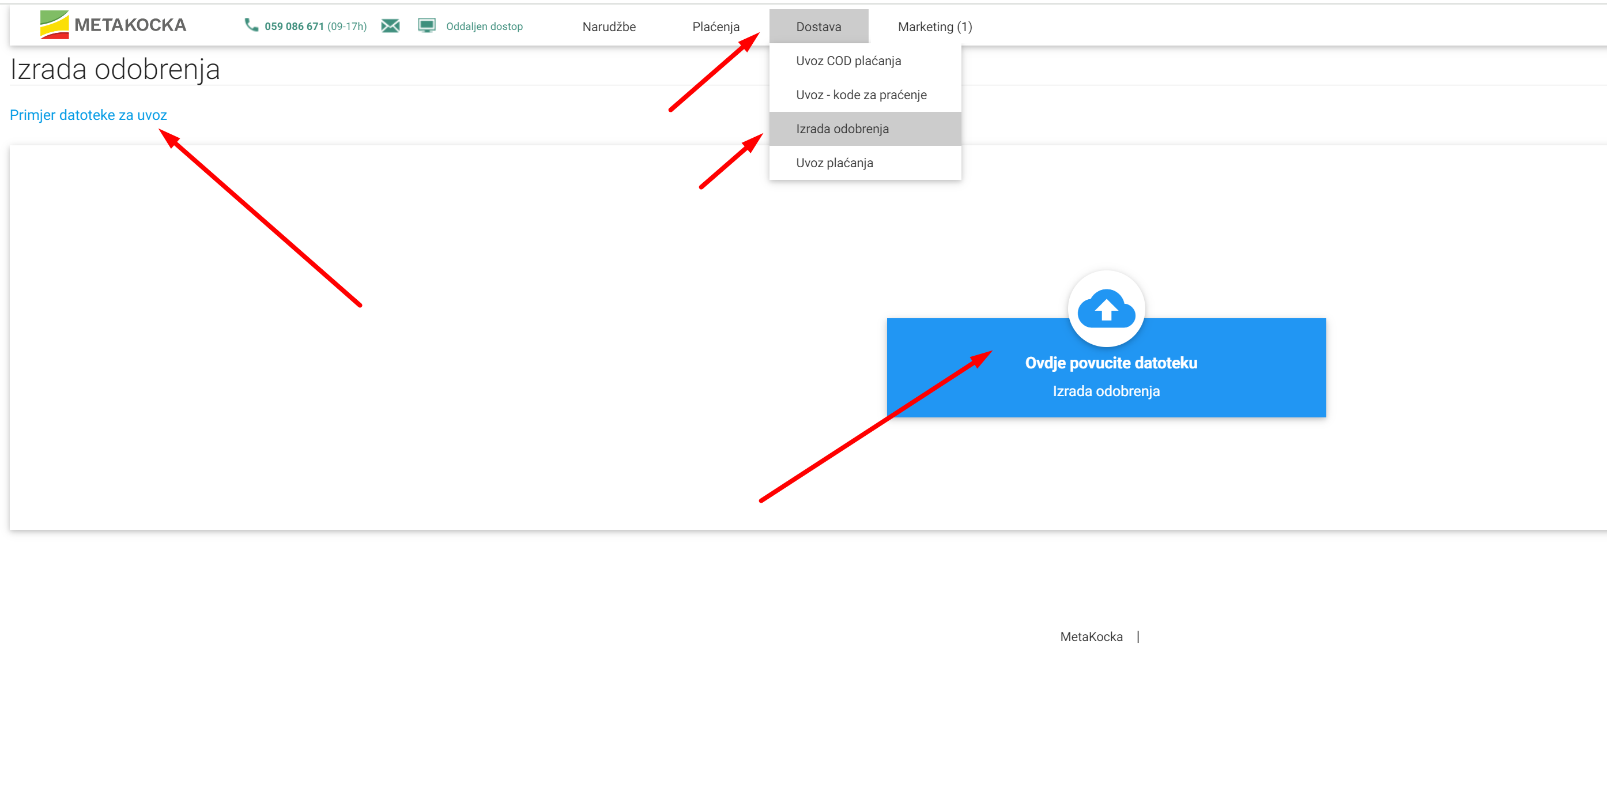
Task: Open the Marketing (1) menu
Action: (934, 27)
